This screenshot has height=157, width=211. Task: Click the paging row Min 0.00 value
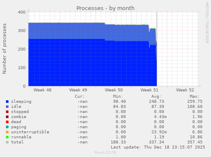(121, 127)
